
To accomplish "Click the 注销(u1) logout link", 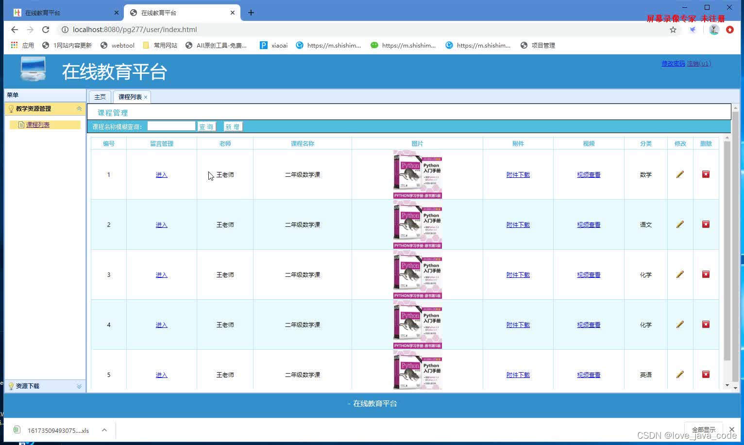I will pos(699,64).
